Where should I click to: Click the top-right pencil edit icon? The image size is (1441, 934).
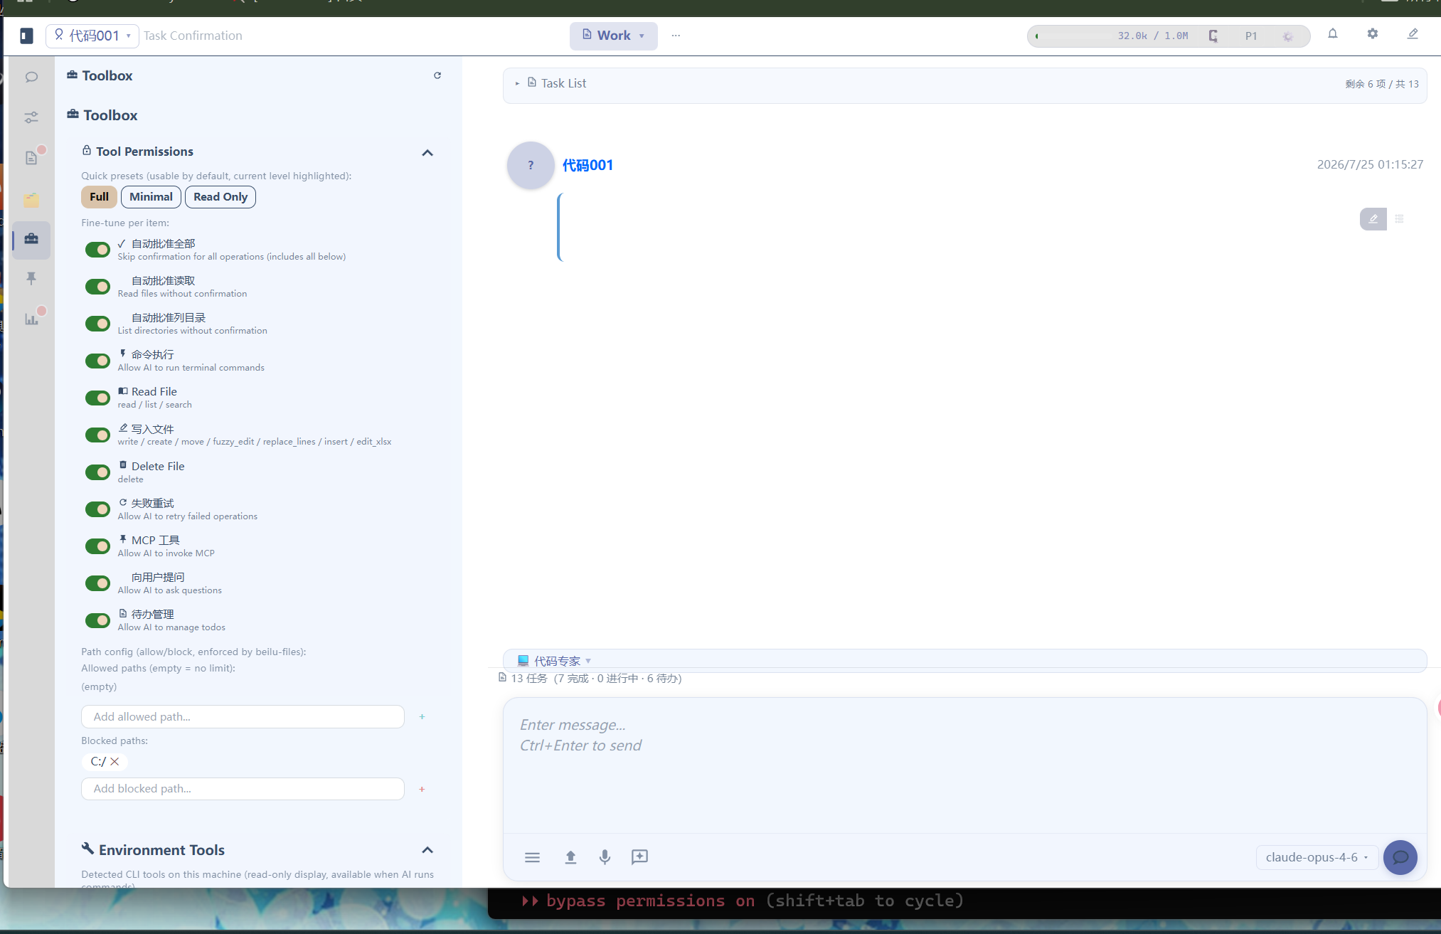pyautogui.click(x=1413, y=33)
